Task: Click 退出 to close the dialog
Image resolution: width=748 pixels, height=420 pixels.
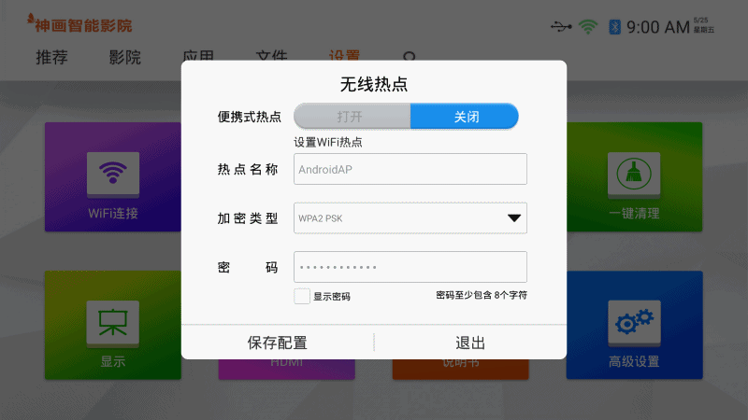Action: point(470,343)
